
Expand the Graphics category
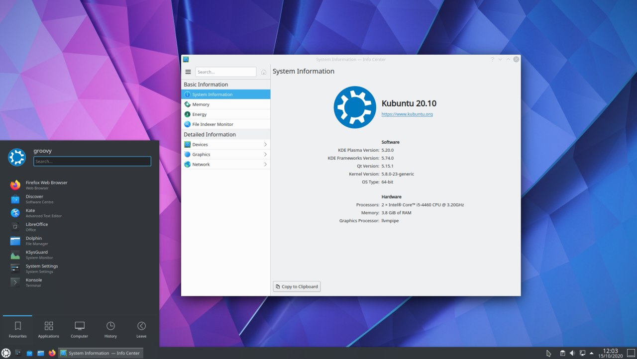pos(226,154)
